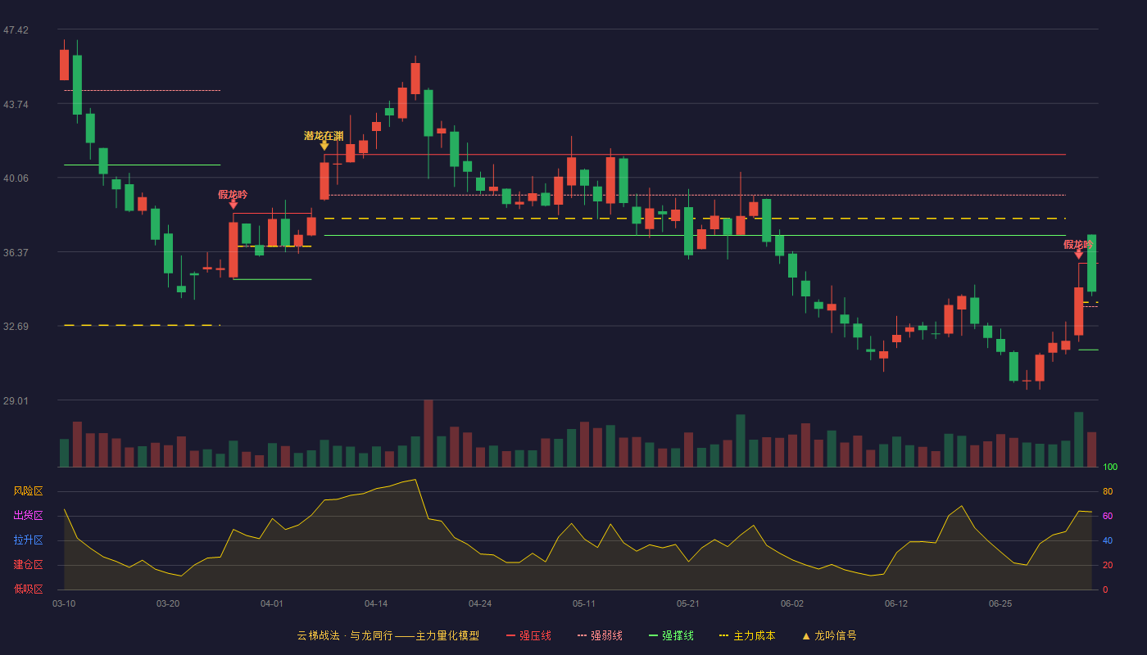Click the 假龙吟 label by the latest candles
Viewport: 1147px width, 655px height.
pos(1078,245)
